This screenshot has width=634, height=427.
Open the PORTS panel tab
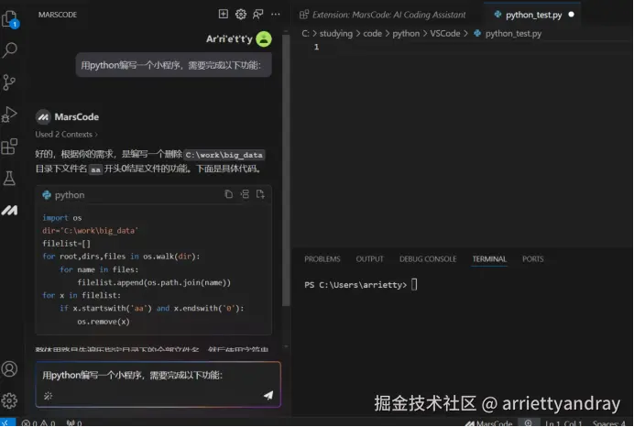pos(533,258)
